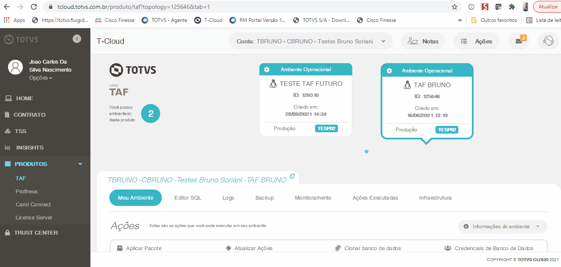Select License Server under Produtos

pyautogui.click(x=34, y=217)
